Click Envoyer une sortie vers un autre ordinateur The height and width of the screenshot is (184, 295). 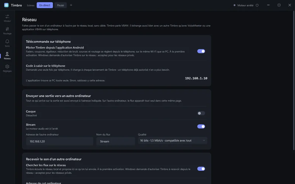pyautogui.click(x=58, y=96)
